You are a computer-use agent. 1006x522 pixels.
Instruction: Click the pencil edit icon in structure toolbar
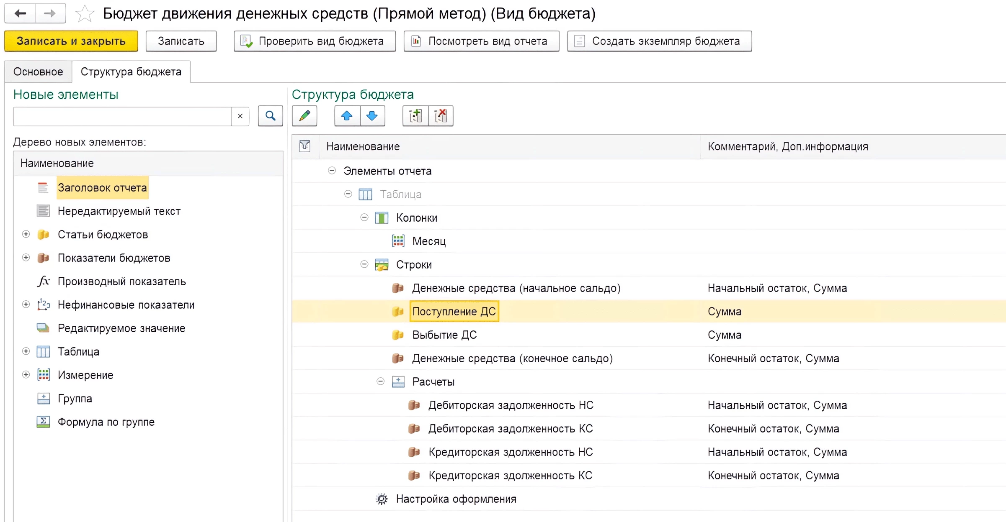tap(304, 116)
